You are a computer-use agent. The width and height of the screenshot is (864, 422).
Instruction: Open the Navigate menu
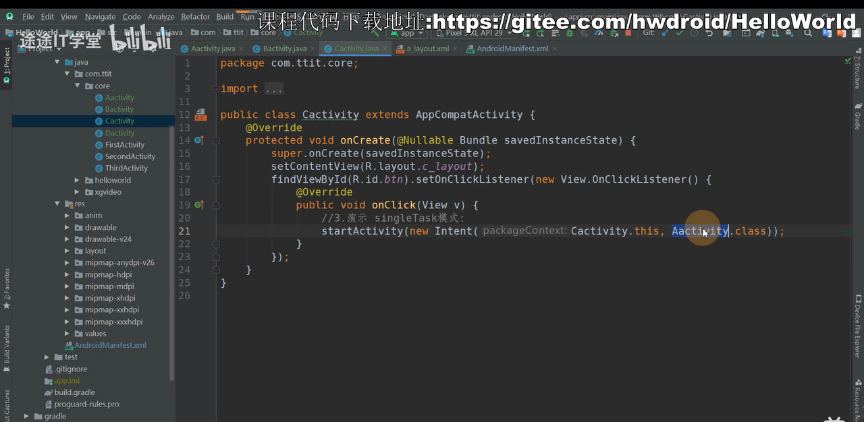point(100,16)
